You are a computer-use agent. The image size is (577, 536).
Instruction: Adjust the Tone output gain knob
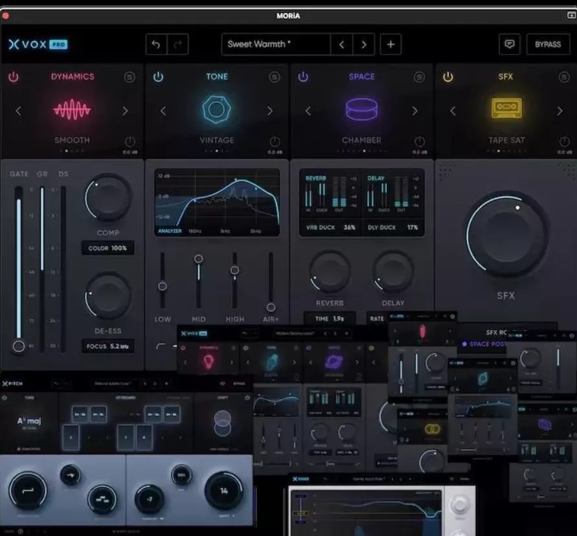coord(275,141)
